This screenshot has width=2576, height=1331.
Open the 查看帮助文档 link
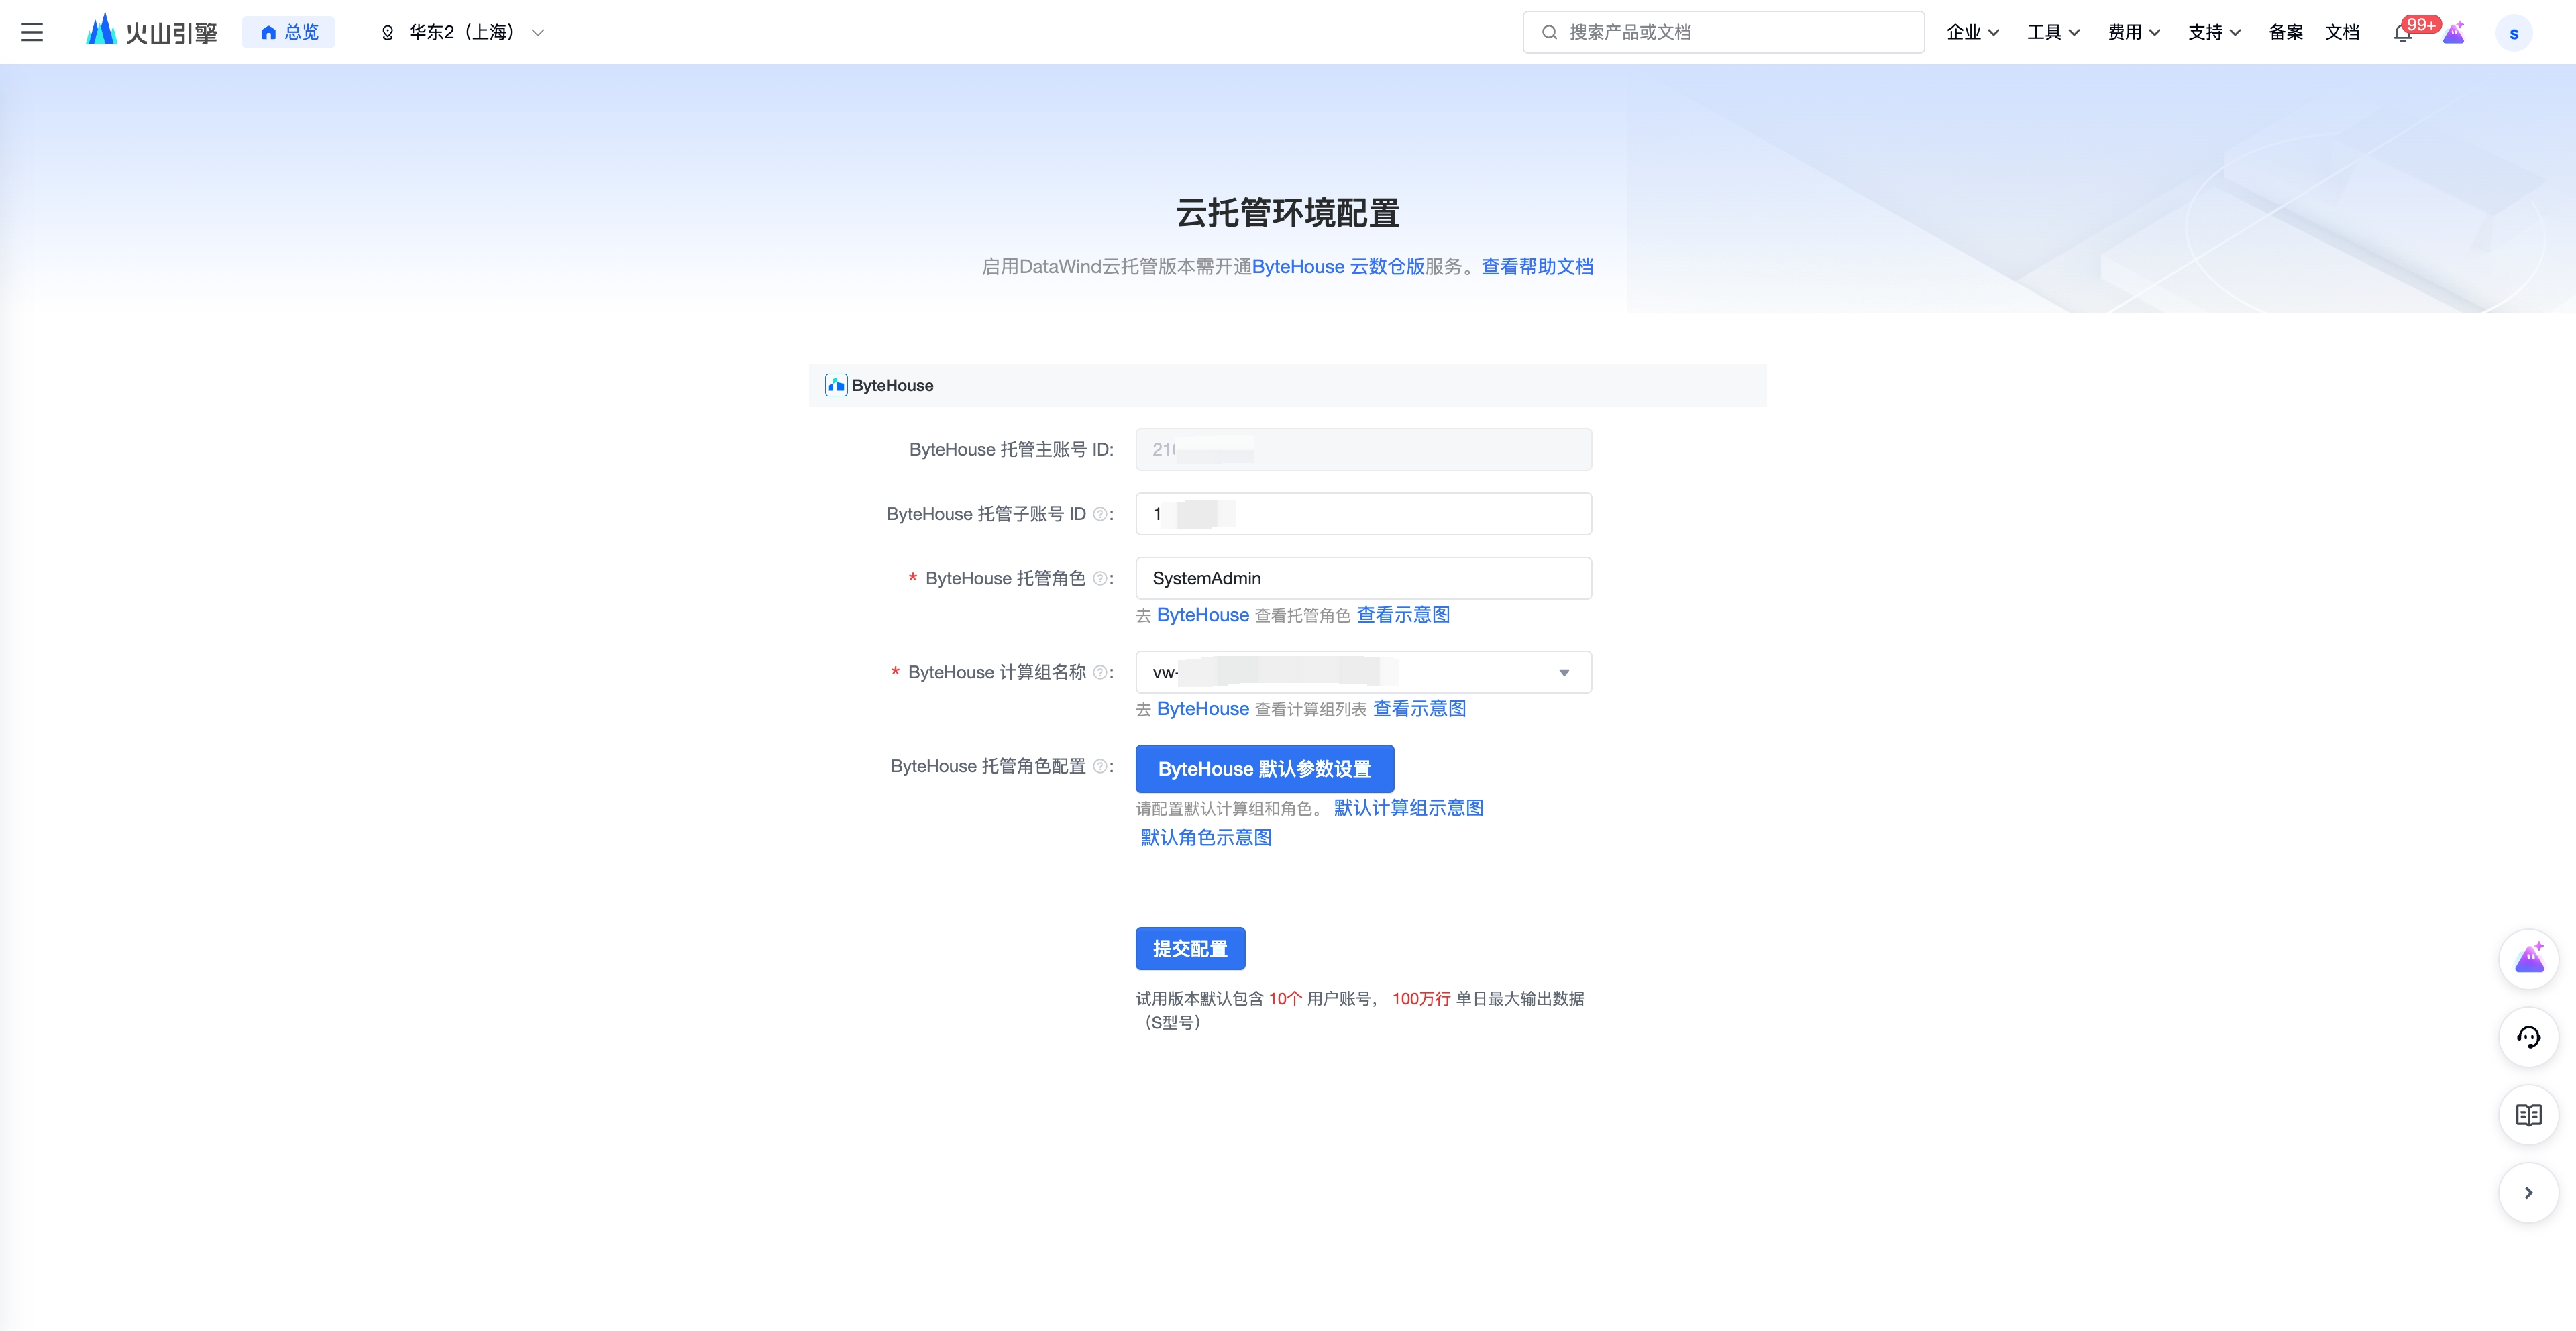1537,266
